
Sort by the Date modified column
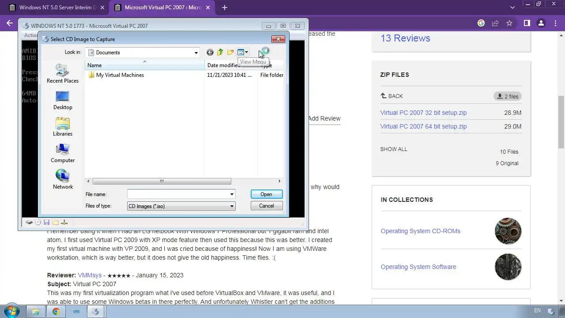[x=231, y=65]
